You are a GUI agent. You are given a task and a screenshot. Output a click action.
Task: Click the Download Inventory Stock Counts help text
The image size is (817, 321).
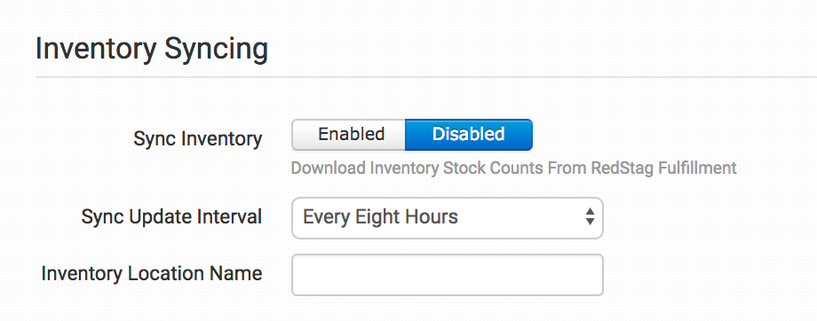514,168
